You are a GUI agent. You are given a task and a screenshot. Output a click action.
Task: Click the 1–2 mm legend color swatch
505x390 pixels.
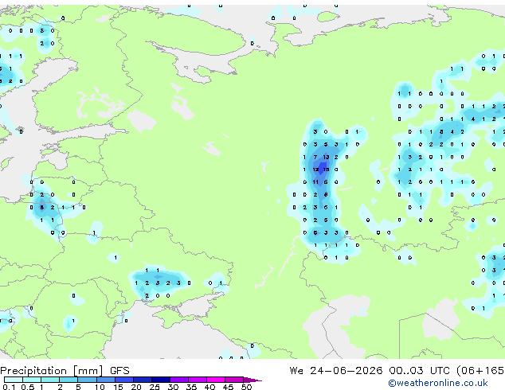pyautogui.click(x=50, y=380)
